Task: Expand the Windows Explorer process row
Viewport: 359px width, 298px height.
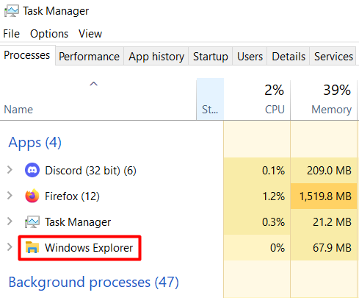Action: 10,247
